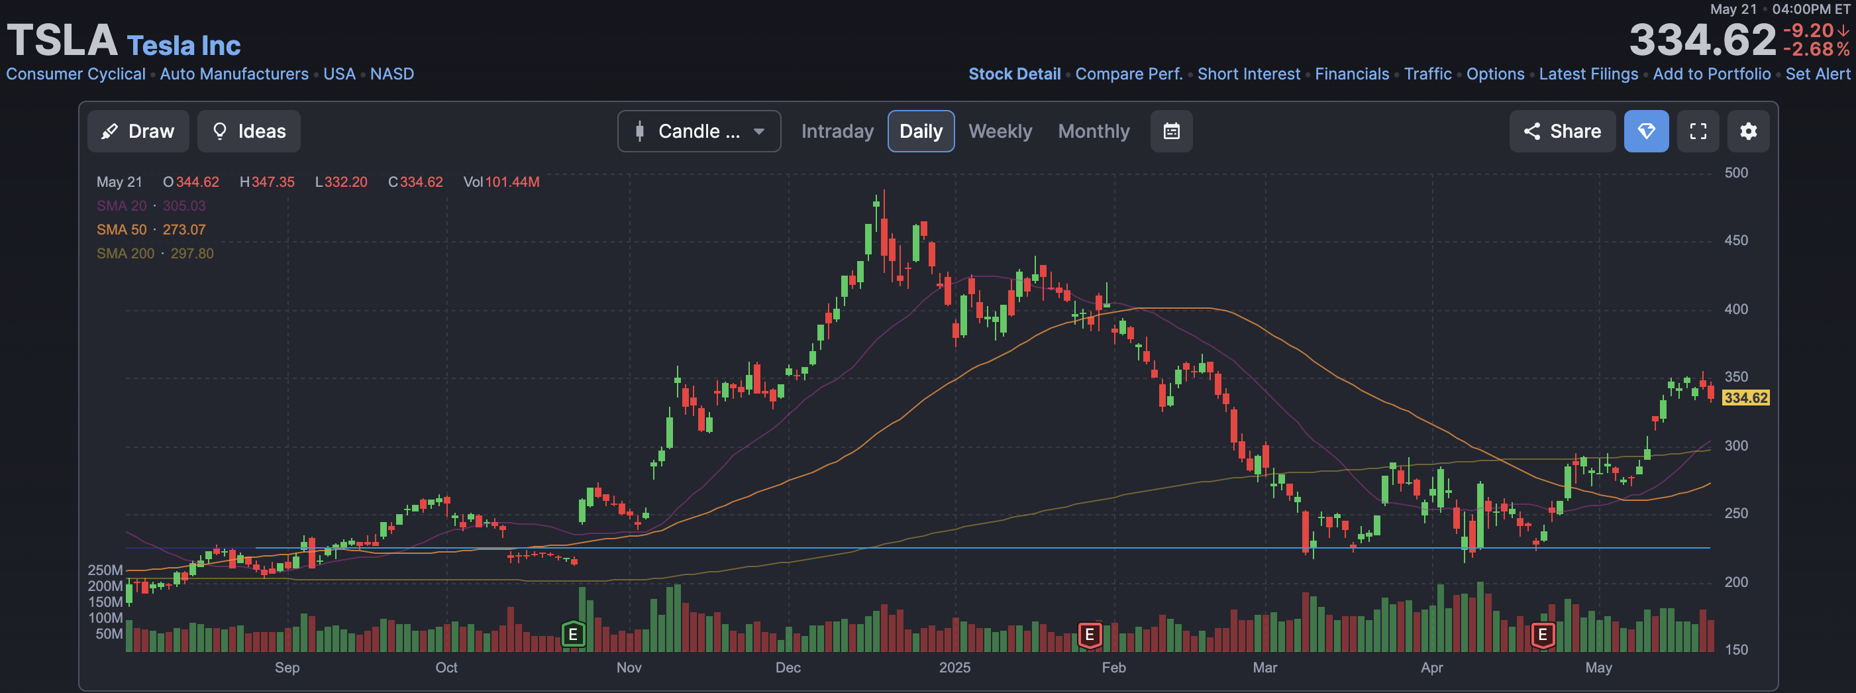Open the Draw tool

point(138,131)
